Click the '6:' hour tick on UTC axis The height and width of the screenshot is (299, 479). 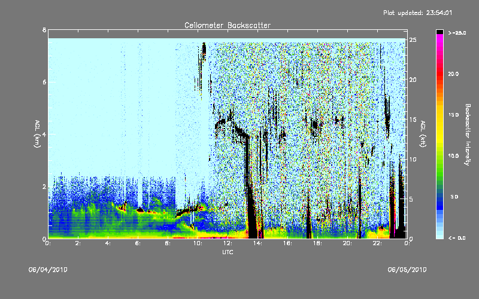(138, 243)
